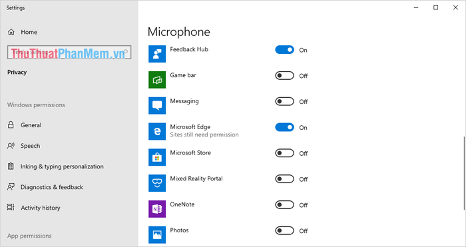
Task: Enable microphone access for OneNote
Action: click(x=284, y=205)
